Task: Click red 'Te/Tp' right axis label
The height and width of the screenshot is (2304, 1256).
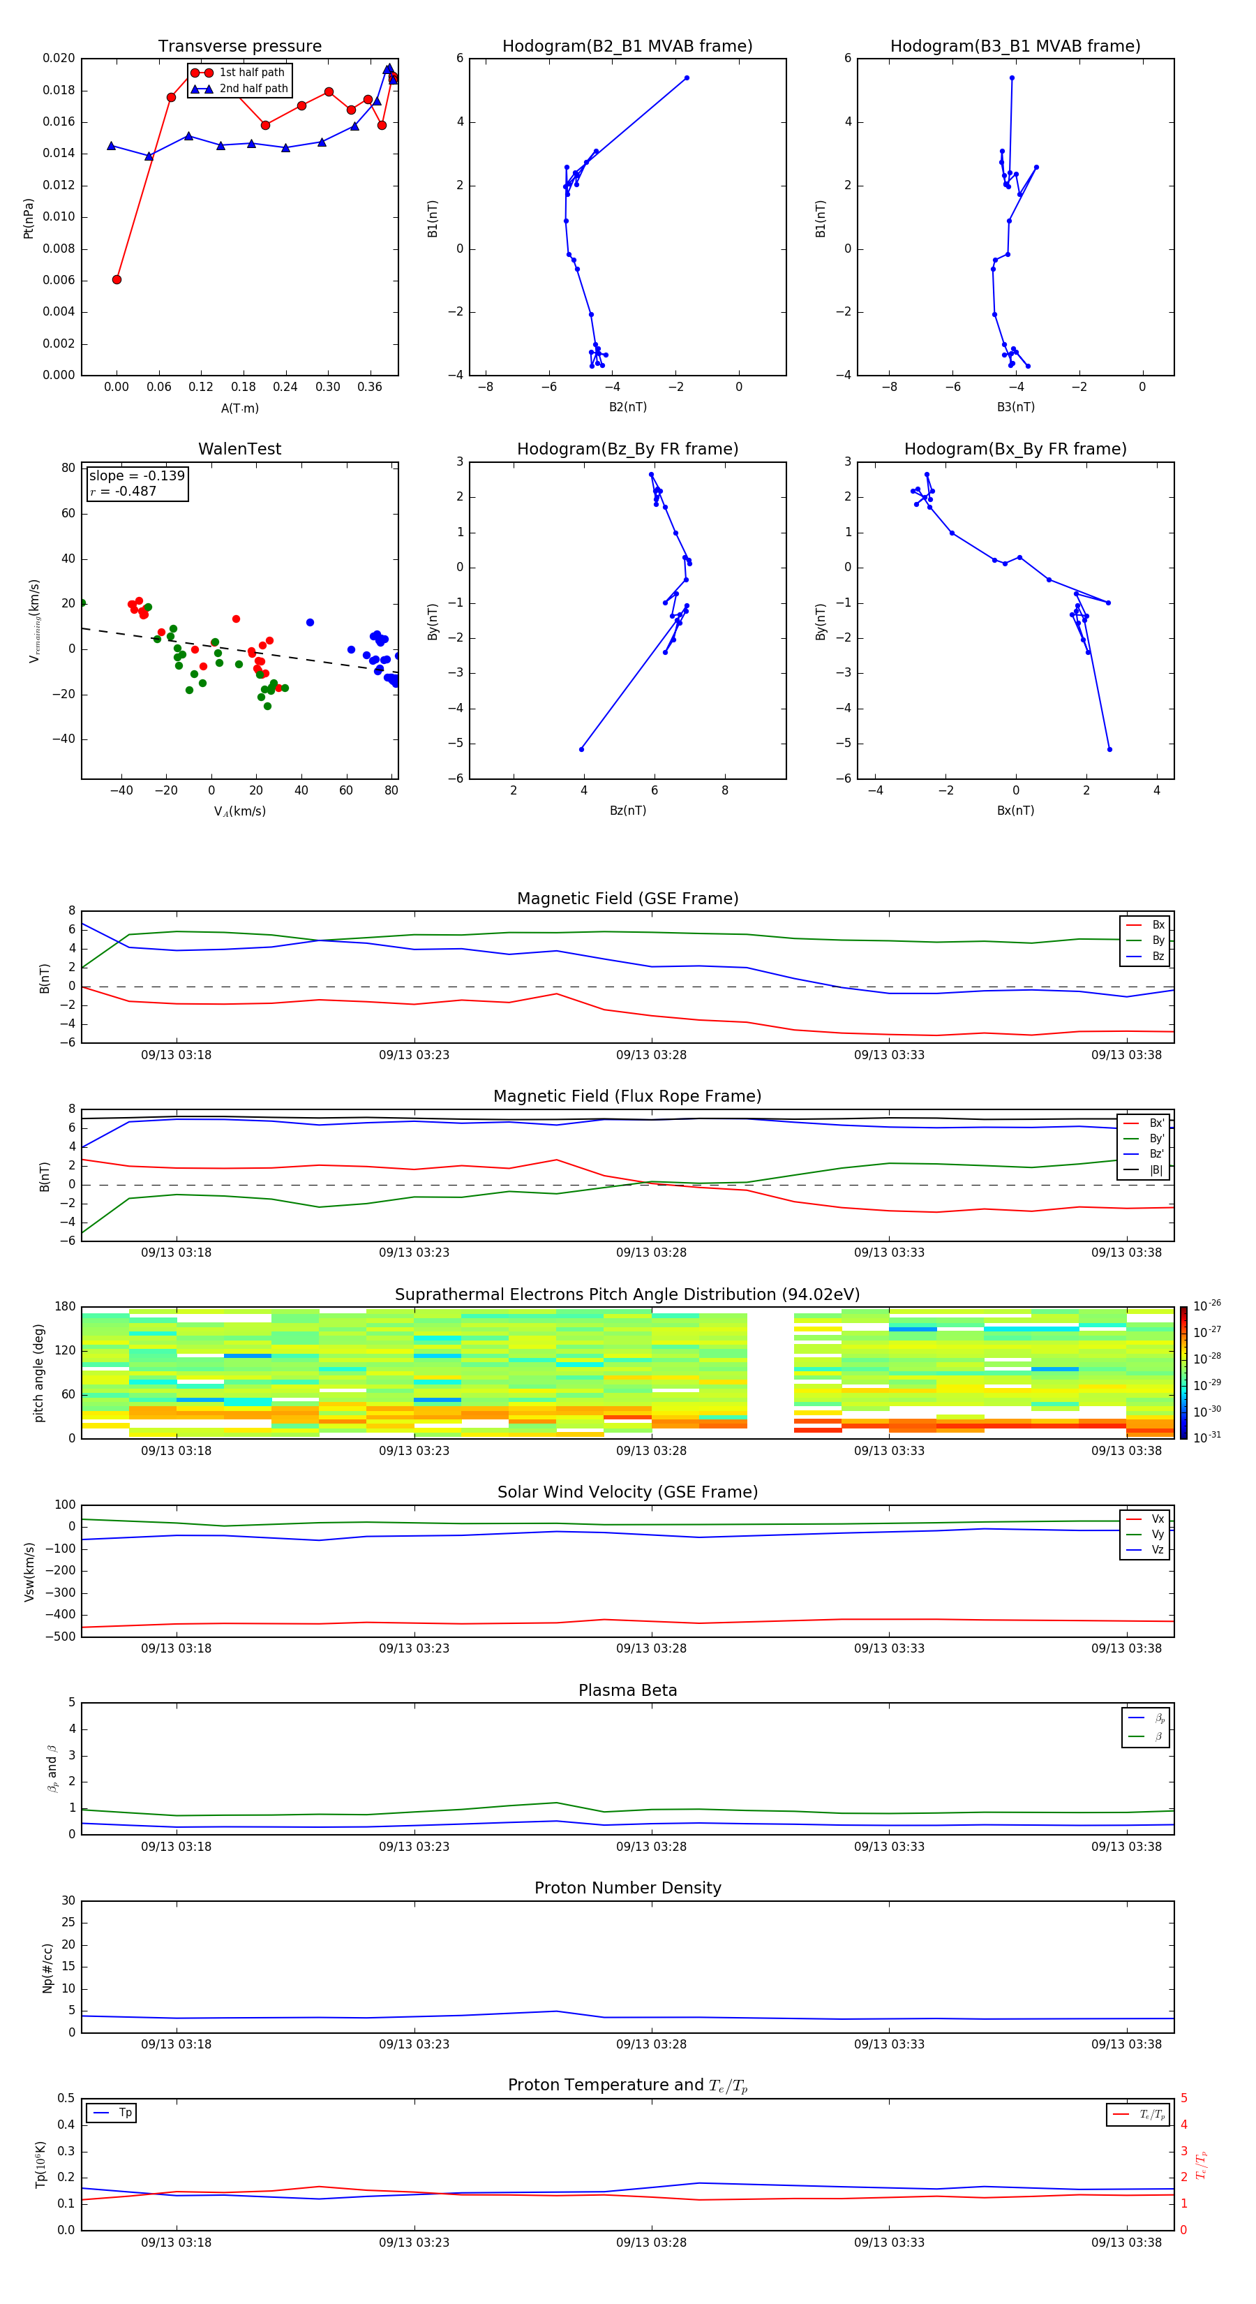Action: pyautogui.click(x=1202, y=2165)
